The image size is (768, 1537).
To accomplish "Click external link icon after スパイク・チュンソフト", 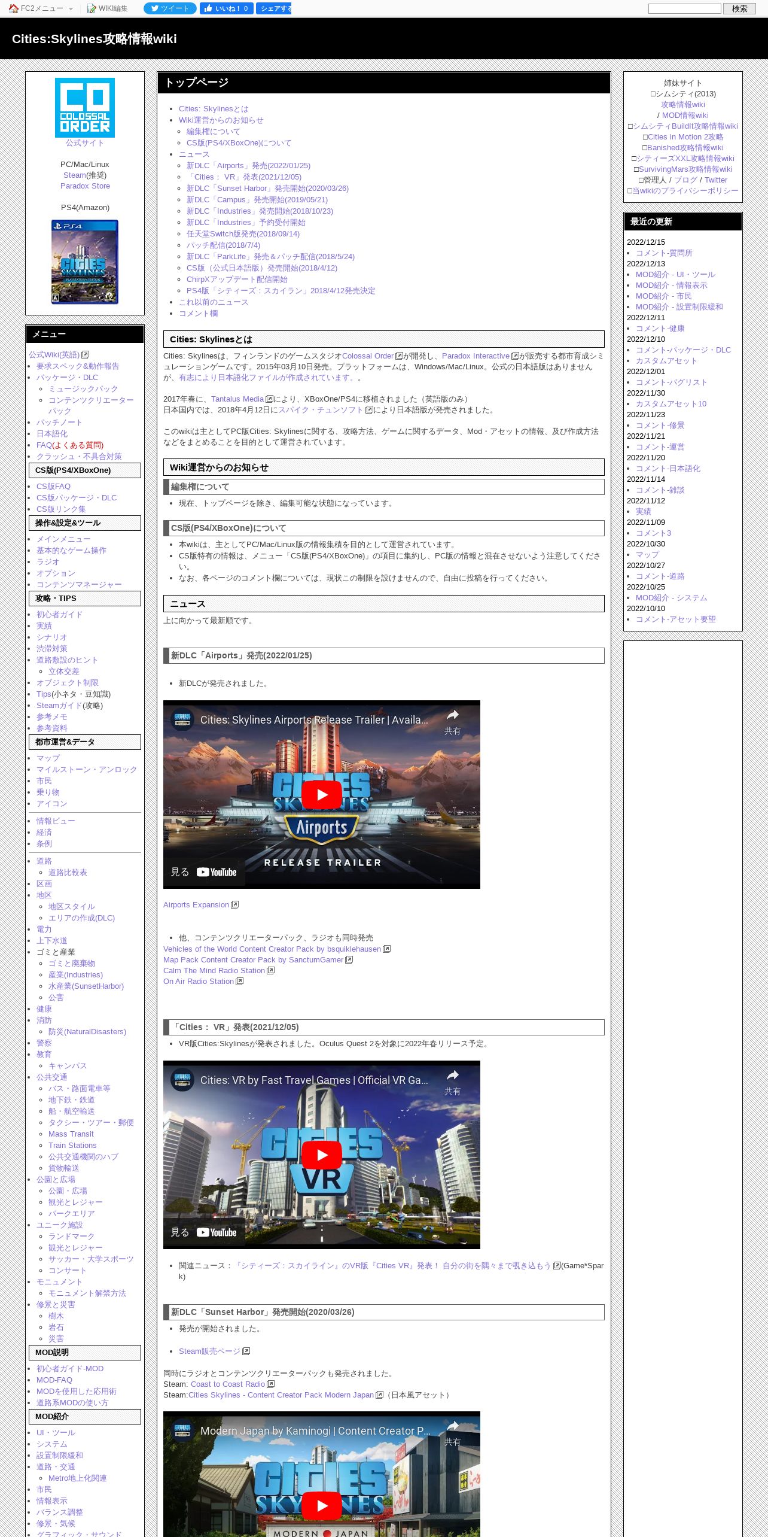I will click(x=369, y=410).
